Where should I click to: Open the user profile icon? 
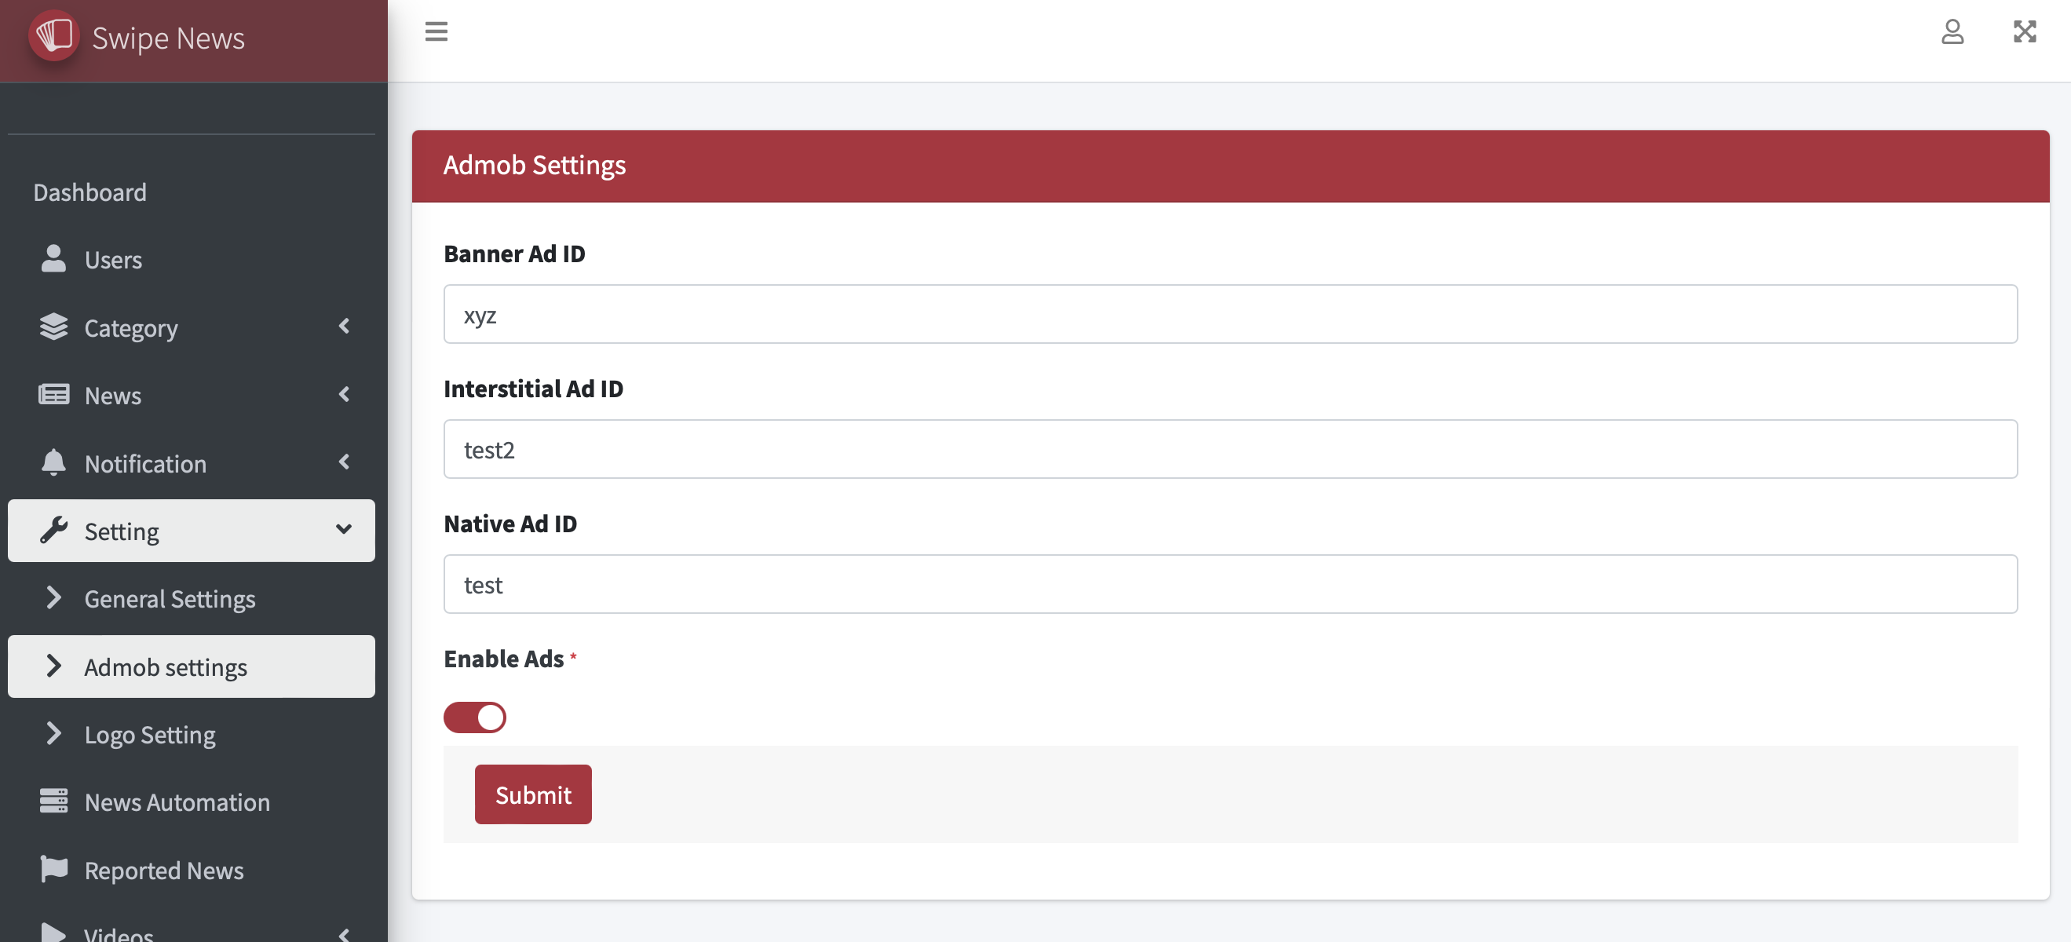1952,31
